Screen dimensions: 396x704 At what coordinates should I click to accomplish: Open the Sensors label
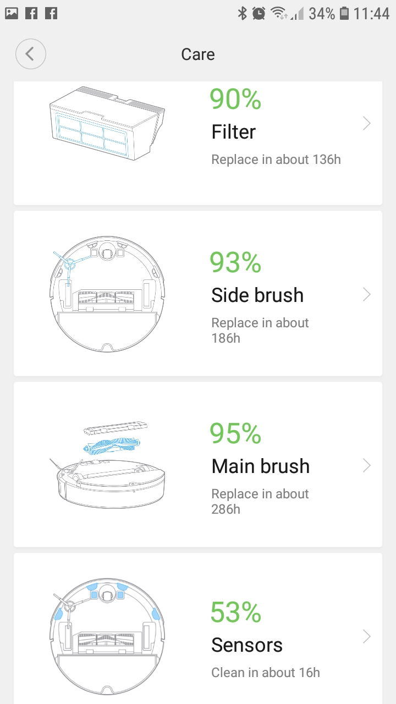coord(247,645)
